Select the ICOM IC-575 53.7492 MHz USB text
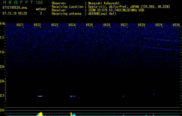Viewport: 182px width, 116px height. [116, 10]
